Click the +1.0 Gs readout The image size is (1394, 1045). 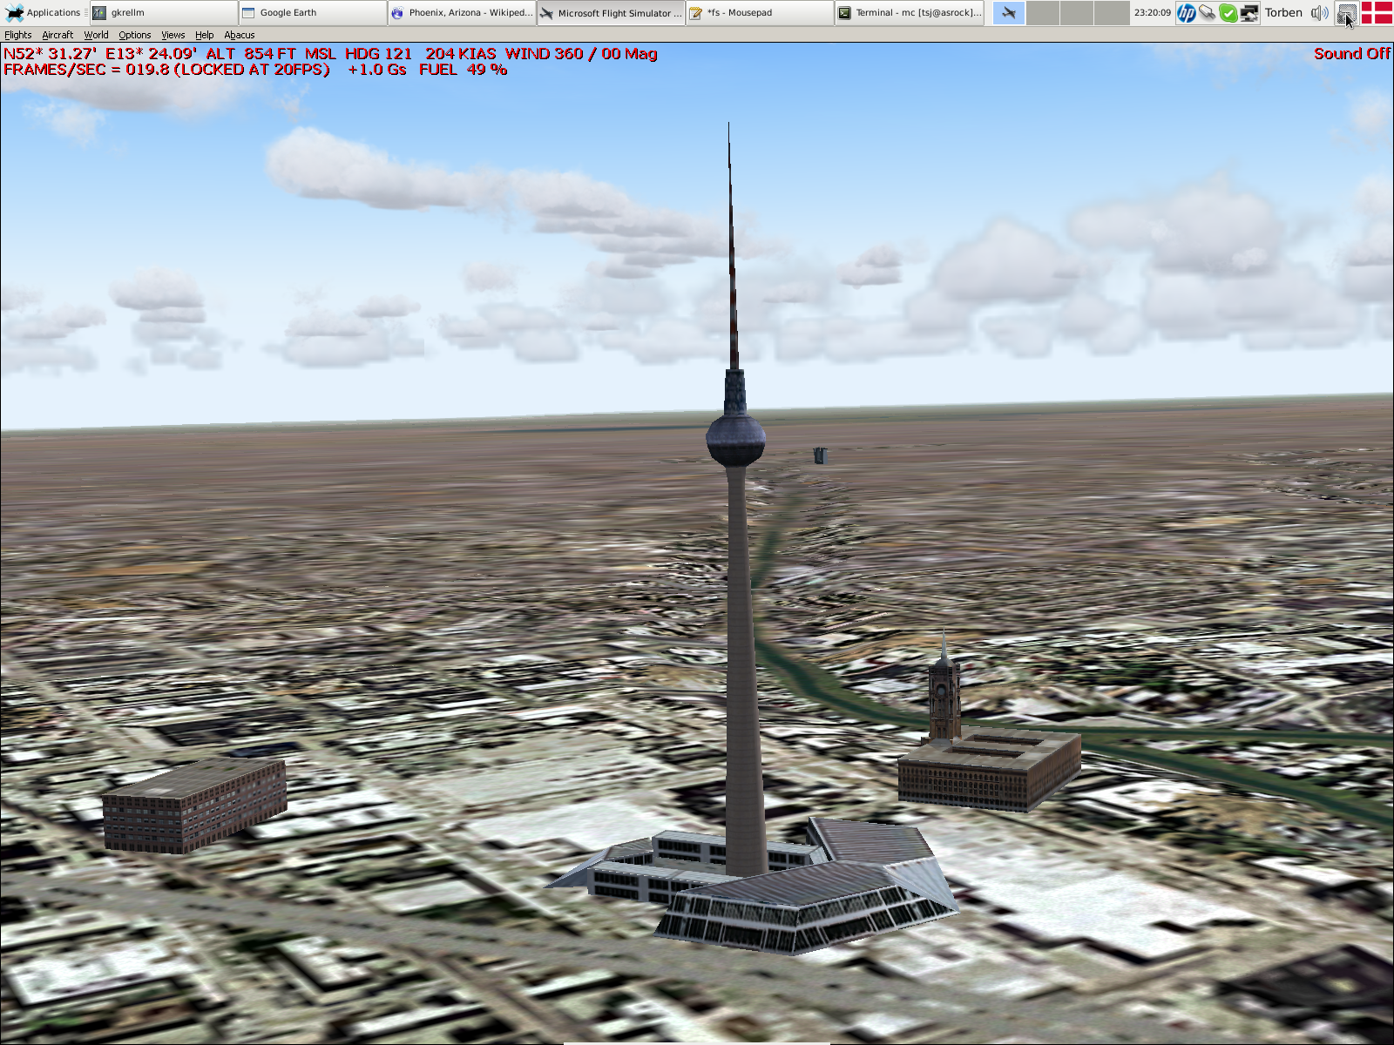click(x=376, y=70)
